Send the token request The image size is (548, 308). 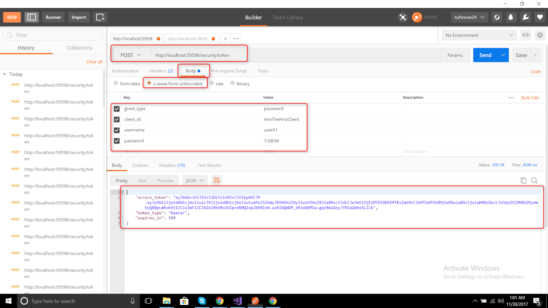485,55
